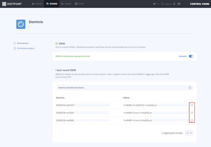
Task: Open the Servizi menu
Action: [37, 4]
